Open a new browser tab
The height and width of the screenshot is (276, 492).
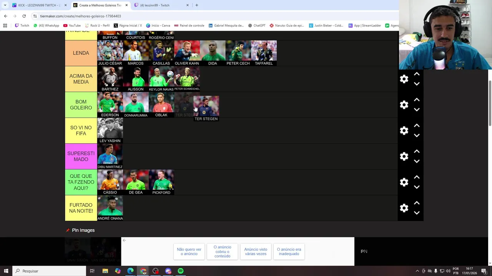pos(197,5)
